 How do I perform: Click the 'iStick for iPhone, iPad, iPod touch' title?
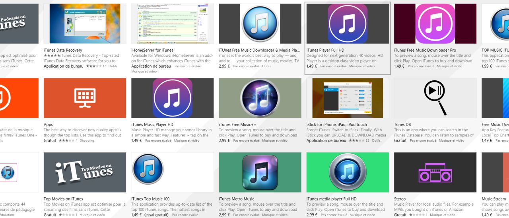(337, 125)
